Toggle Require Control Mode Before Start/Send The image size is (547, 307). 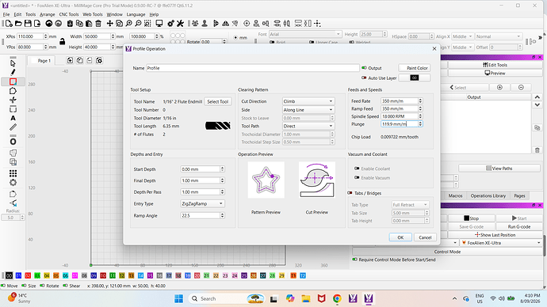(355, 260)
